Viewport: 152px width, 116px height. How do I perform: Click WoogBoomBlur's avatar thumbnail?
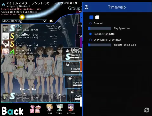5,36
